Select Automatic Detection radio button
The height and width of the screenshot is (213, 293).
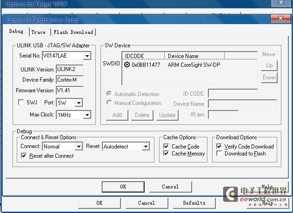click(x=109, y=93)
